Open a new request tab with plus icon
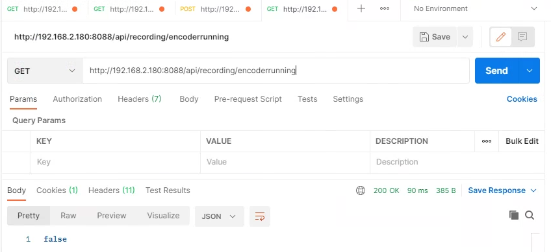The height and width of the screenshot is (252, 551). click(361, 9)
